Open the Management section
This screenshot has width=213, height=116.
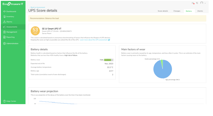pyautogui.click(x=12, y=32)
